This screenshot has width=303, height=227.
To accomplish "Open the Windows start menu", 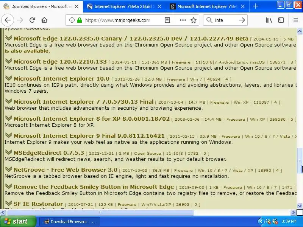I will coord(18,221).
